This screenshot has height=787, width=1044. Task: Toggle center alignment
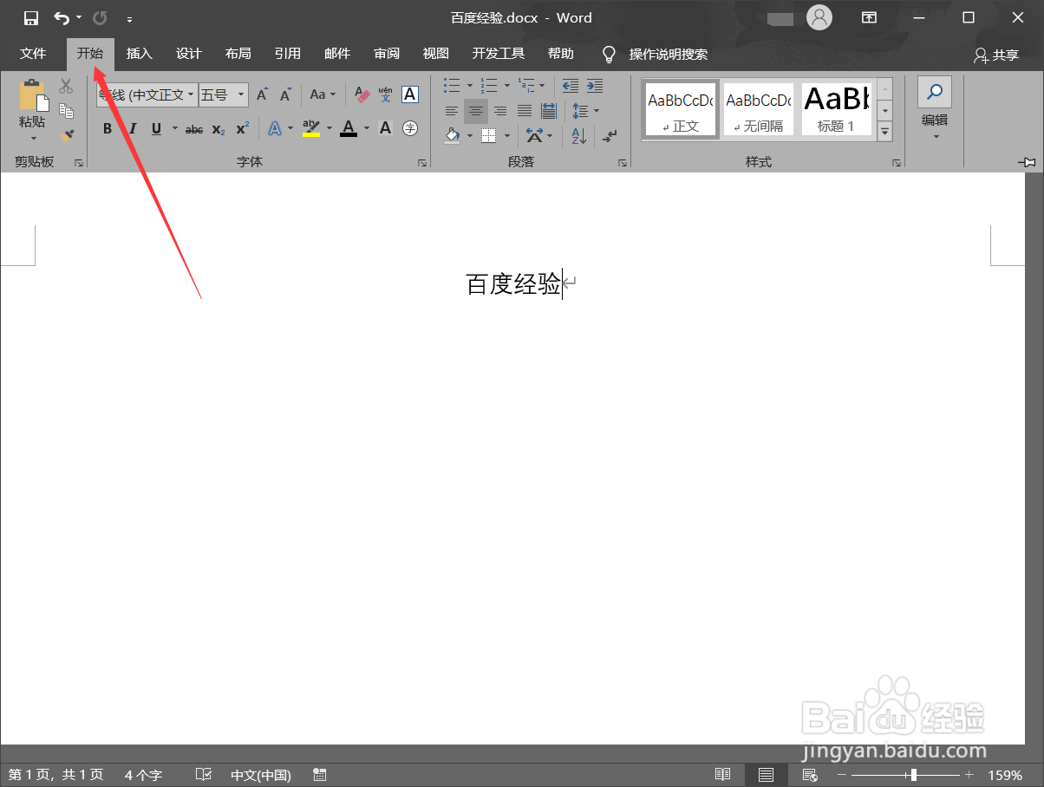[476, 111]
